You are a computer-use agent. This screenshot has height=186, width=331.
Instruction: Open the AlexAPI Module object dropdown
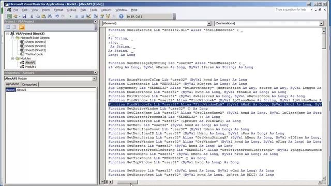[94, 79]
